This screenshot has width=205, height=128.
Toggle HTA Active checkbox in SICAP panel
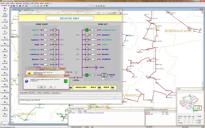pyautogui.click(x=185, y=118)
